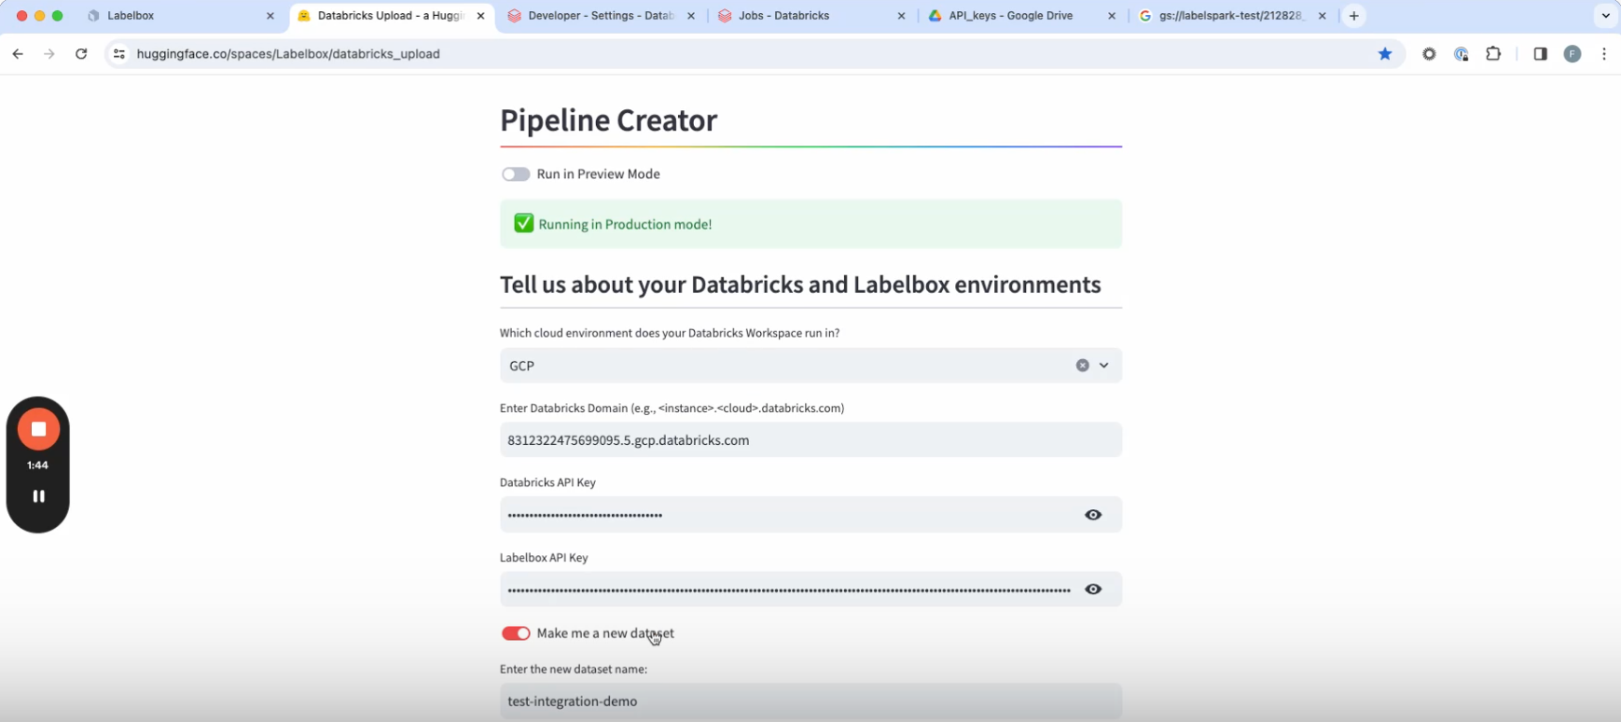Viewport: 1621px width, 722px height.
Task: Toggle Run in Preview Mode switch
Action: tap(516, 174)
